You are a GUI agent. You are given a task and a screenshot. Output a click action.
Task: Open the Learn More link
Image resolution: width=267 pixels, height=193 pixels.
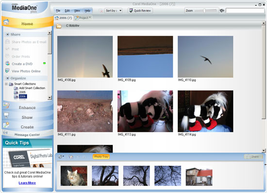[27, 183]
